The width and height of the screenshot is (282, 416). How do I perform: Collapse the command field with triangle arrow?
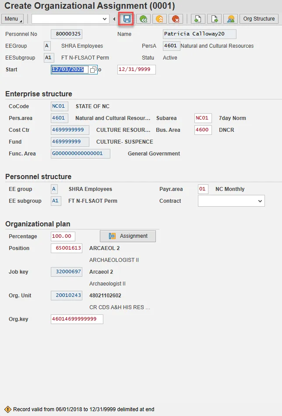point(114,19)
